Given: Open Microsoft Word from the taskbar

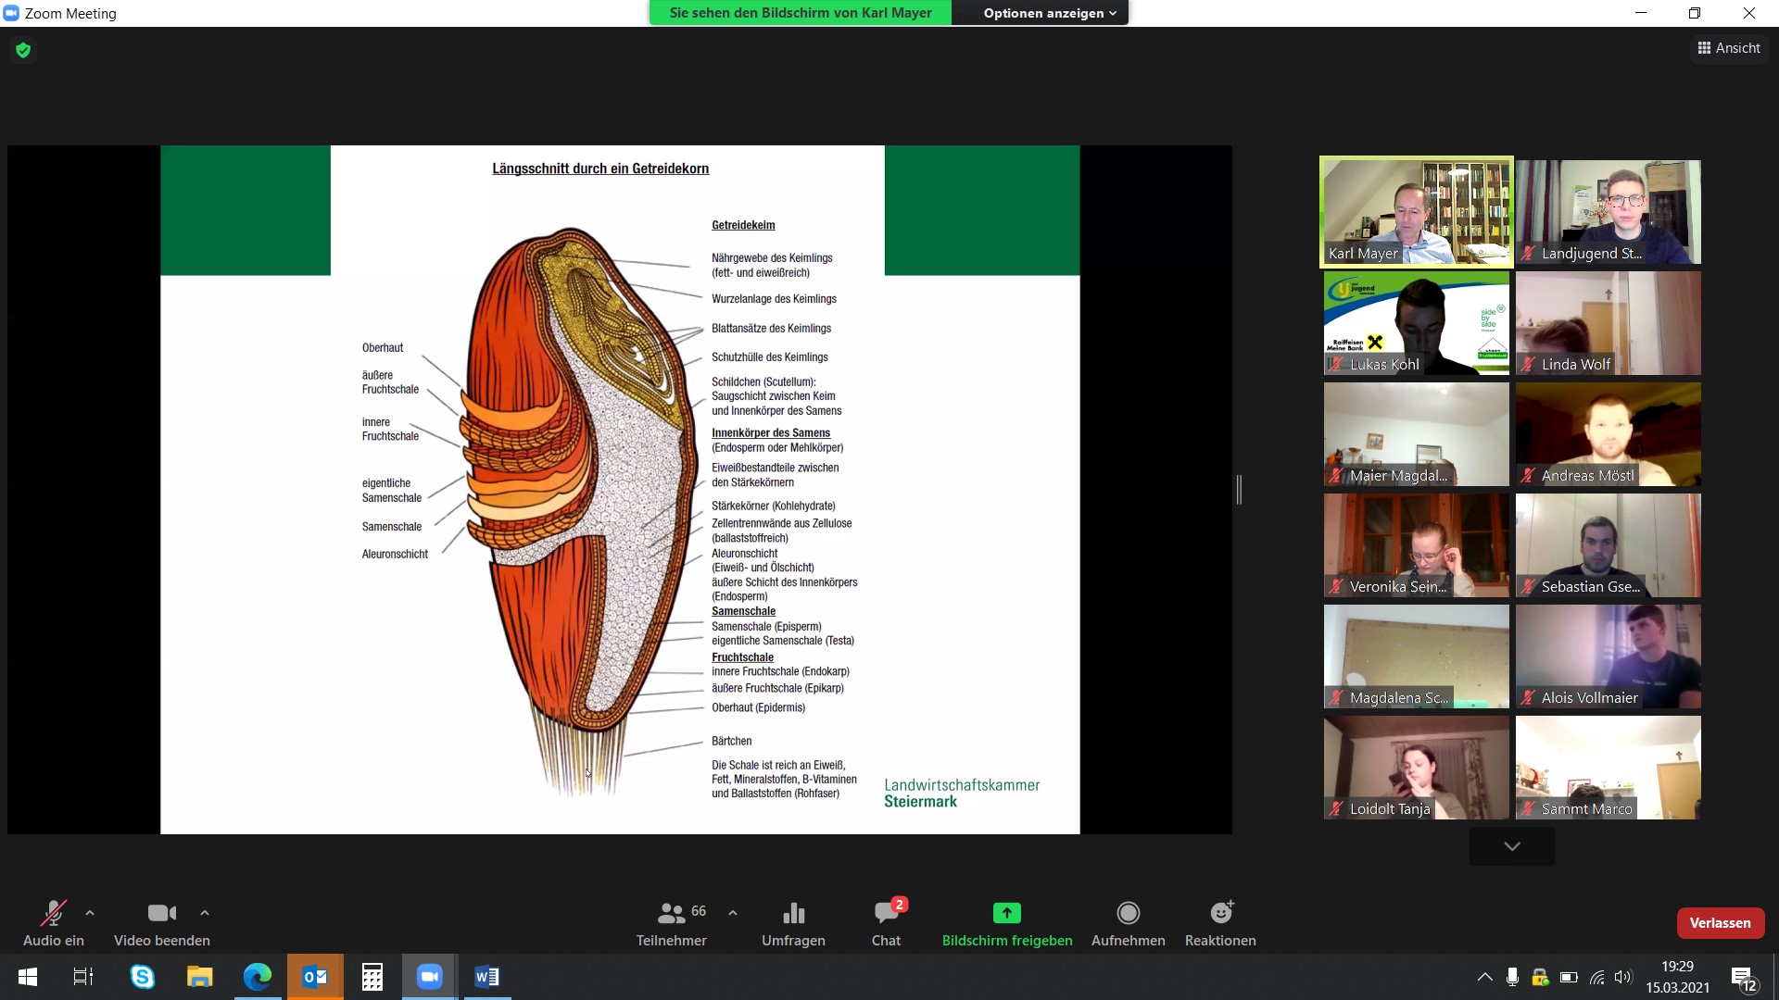Looking at the screenshot, I should click(x=486, y=977).
